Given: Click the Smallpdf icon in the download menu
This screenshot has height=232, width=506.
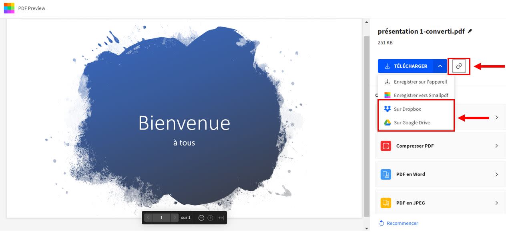Looking at the screenshot, I should (x=387, y=95).
